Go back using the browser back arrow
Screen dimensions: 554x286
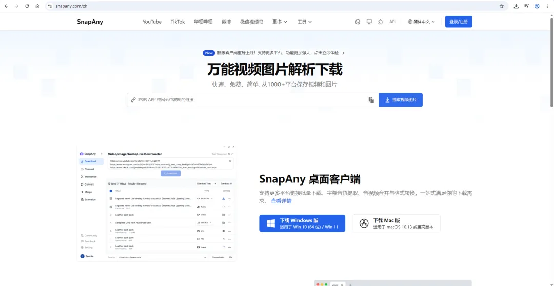point(6,6)
